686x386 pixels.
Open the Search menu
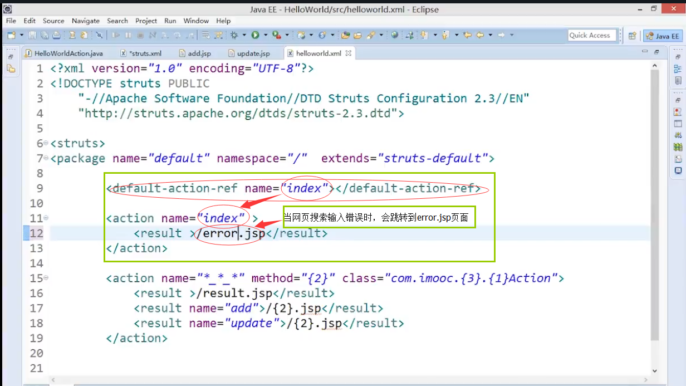(117, 21)
